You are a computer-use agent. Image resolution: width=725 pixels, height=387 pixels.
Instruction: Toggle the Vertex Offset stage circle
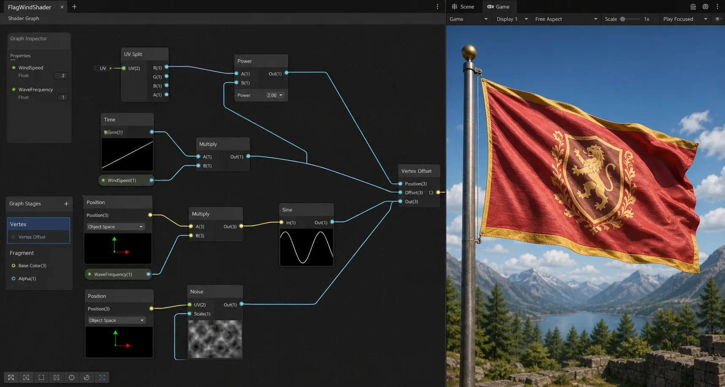tap(14, 237)
